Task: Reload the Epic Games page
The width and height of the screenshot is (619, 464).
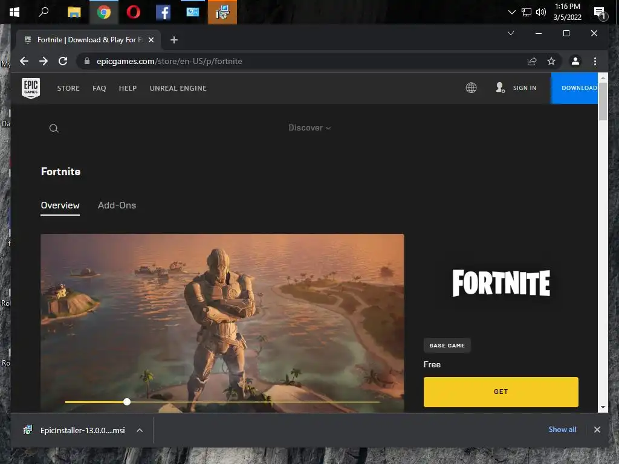Action: coord(63,61)
